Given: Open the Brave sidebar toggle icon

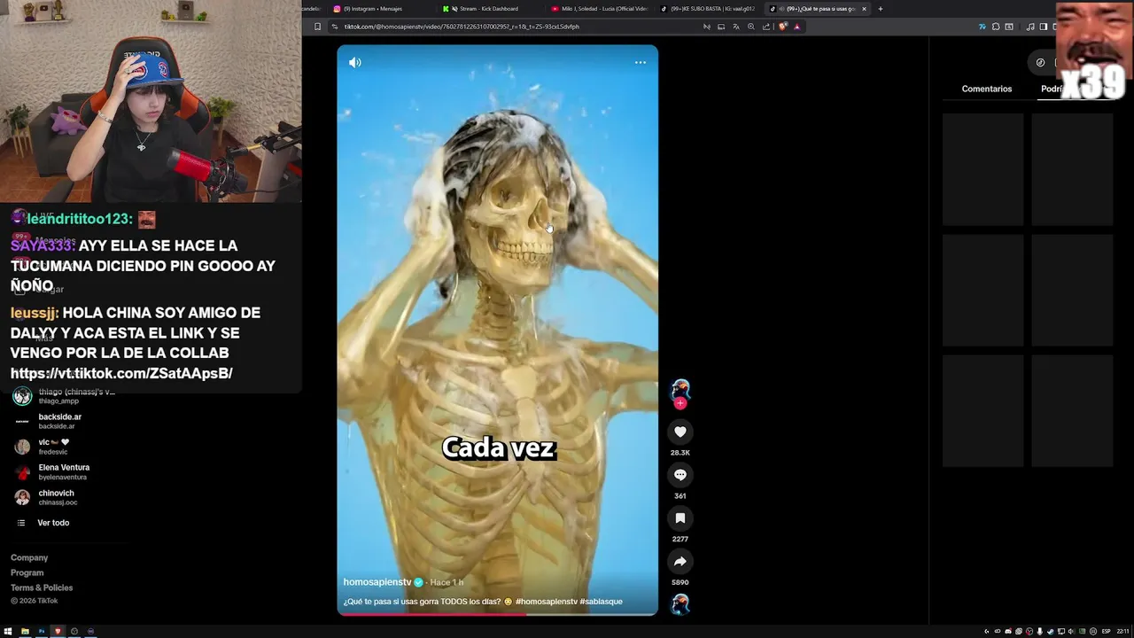Looking at the screenshot, I should coord(1044,27).
